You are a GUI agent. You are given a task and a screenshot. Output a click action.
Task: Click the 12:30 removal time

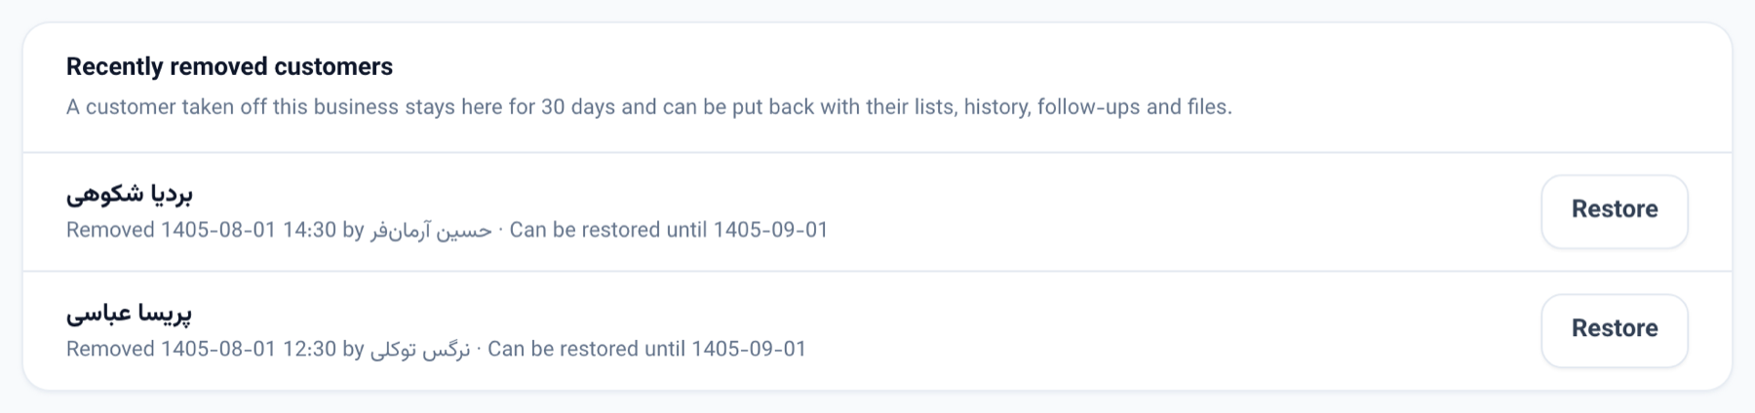click(x=309, y=349)
